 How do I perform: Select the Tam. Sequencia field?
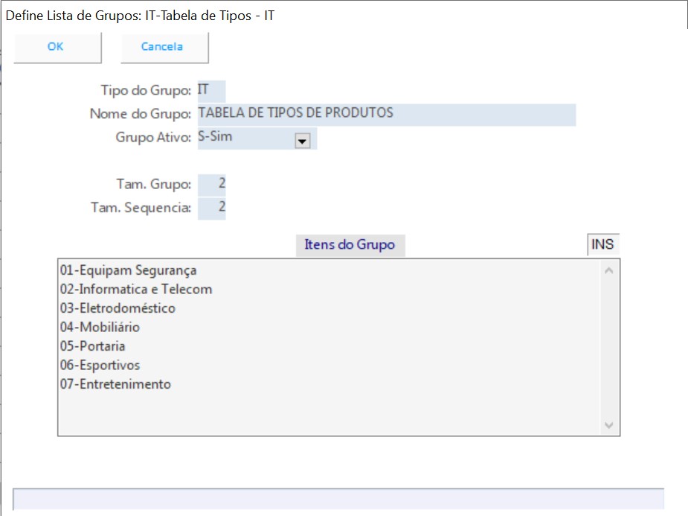tap(212, 208)
